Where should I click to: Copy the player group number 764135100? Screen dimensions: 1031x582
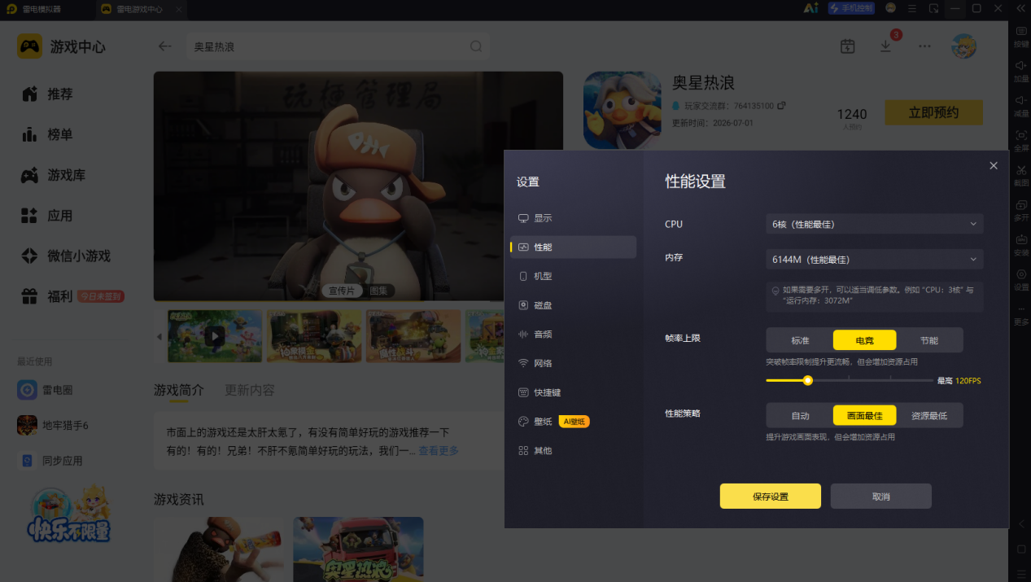coord(781,106)
